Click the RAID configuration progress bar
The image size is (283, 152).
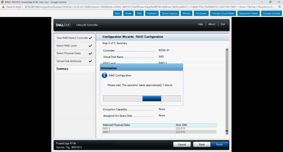point(142,99)
